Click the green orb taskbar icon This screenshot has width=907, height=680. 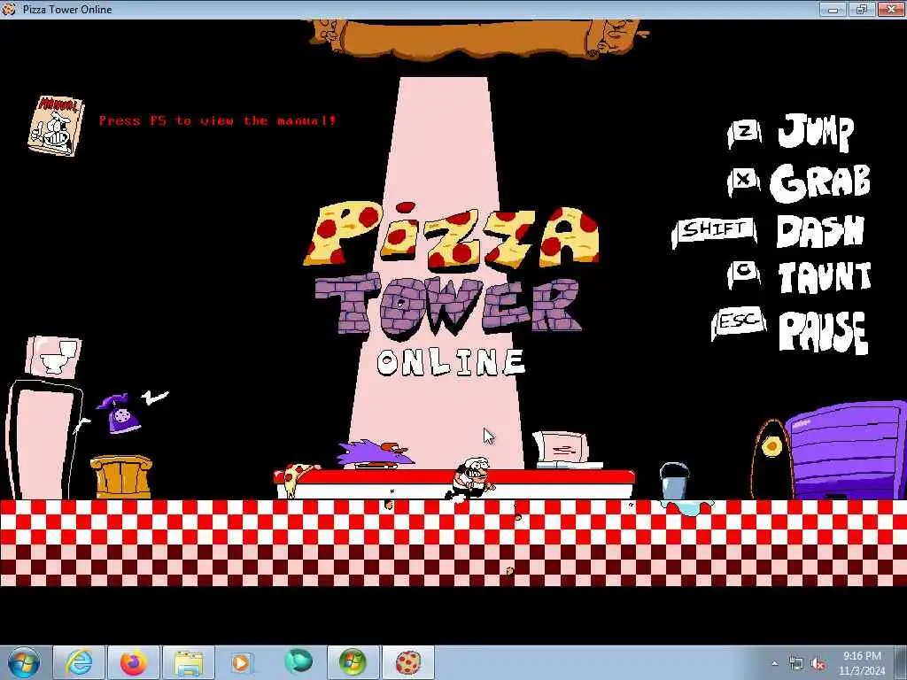click(x=298, y=662)
